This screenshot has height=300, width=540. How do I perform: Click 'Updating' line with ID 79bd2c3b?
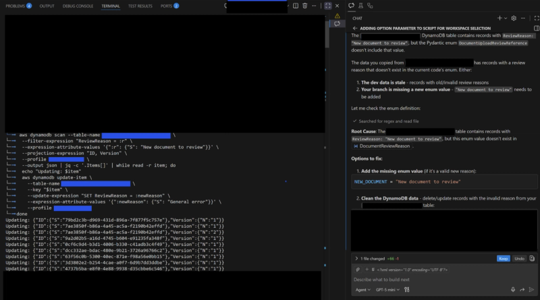tap(115, 220)
